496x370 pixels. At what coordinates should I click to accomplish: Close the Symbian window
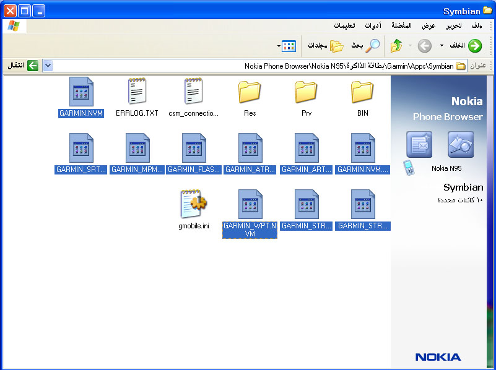10,11
